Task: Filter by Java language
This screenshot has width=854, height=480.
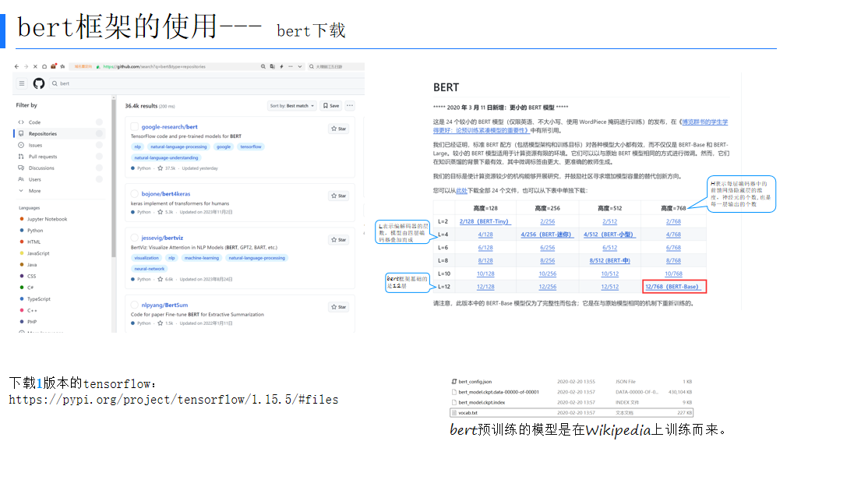Action: point(28,265)
